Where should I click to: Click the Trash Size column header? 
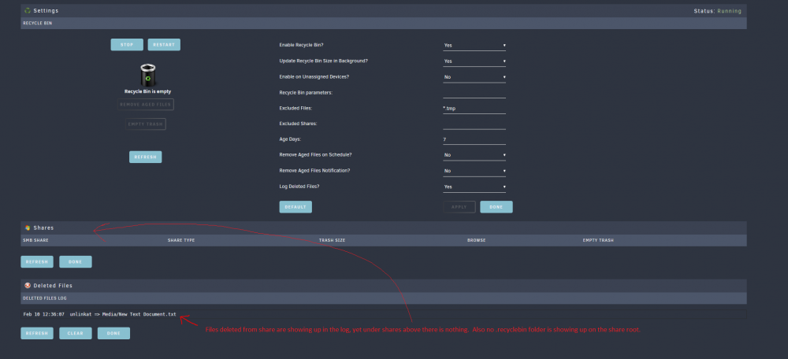(x=333, y=240)
